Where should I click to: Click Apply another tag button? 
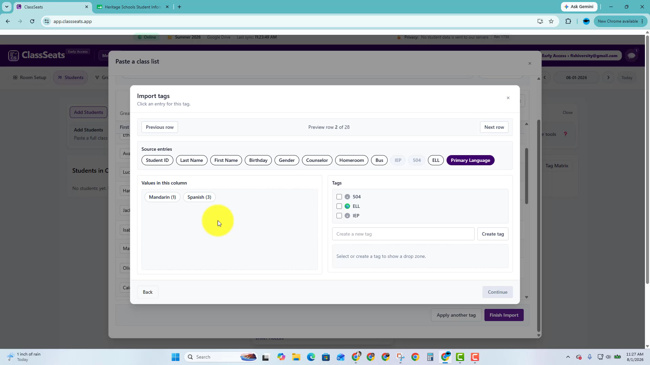456,315
